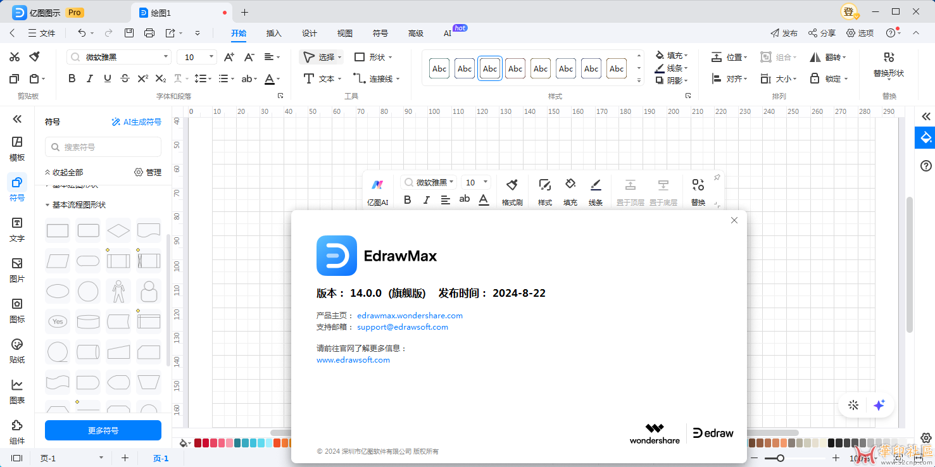Image resolution: width=935 pixels, height=467 pixels.
Task: Click the 搜索符号 search symbols field
Action: tap(103, 147)
